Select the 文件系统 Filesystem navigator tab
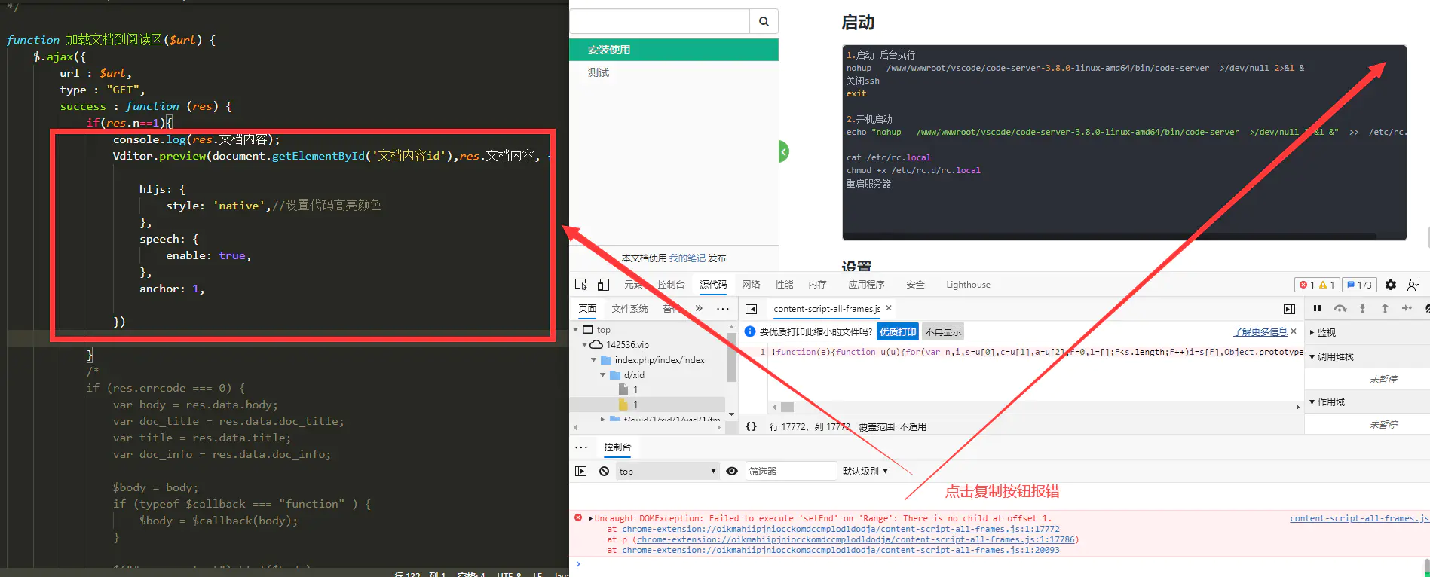This screenshot has height=577, width=1430. (629, 309)
